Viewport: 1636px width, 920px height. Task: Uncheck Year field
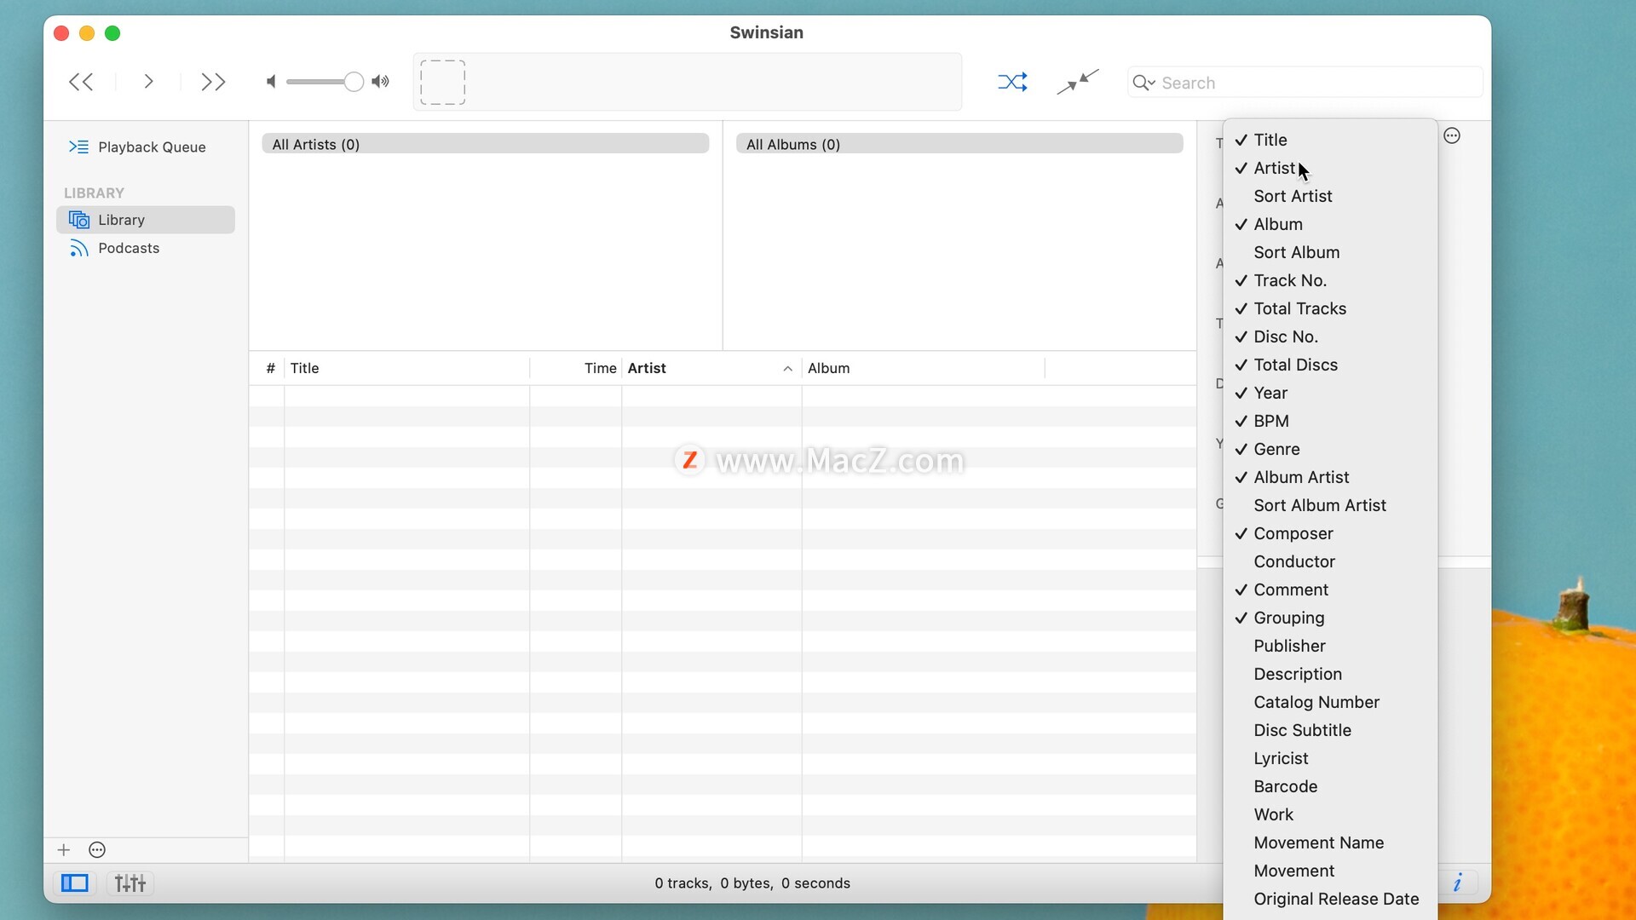[1330, 393]
